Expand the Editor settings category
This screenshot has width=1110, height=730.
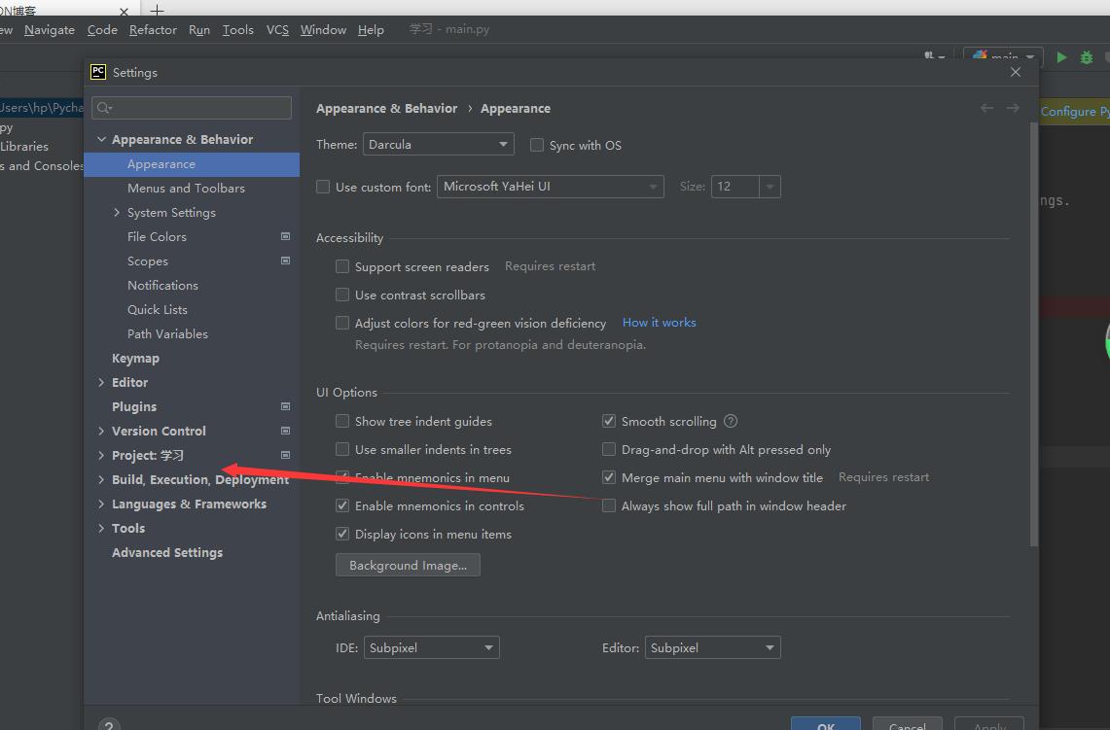(101, 382)
